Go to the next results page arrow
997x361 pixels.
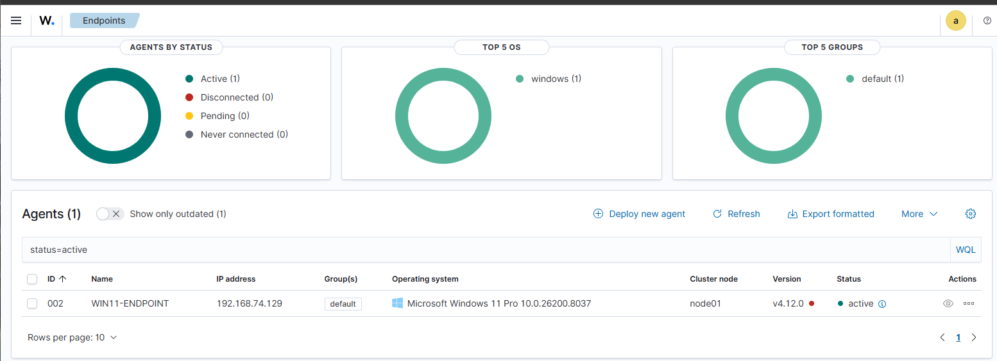974,337
